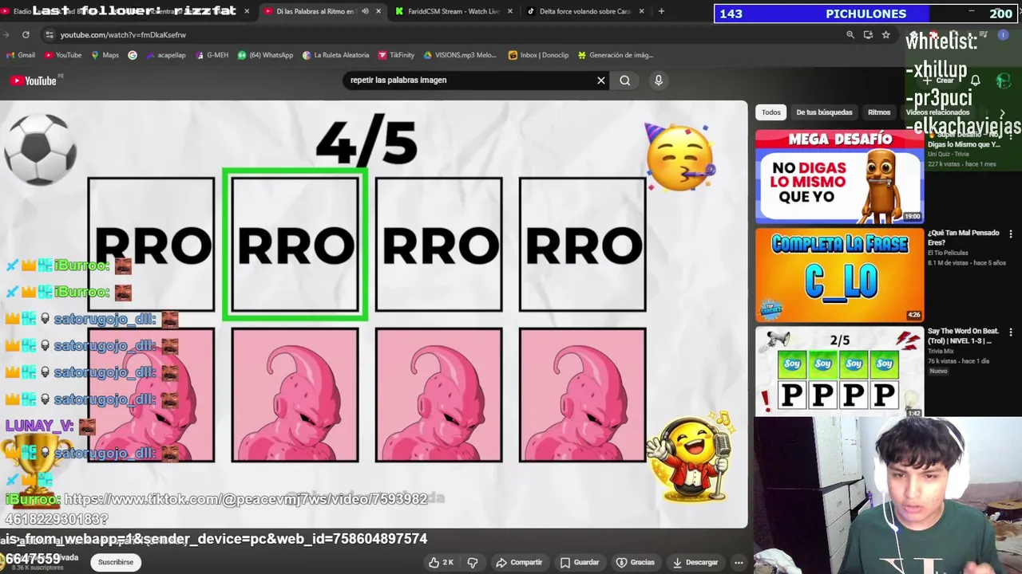Viewport: 1022px width, 574px height.
Task: Click the Descargar download button
Action: 695,562
